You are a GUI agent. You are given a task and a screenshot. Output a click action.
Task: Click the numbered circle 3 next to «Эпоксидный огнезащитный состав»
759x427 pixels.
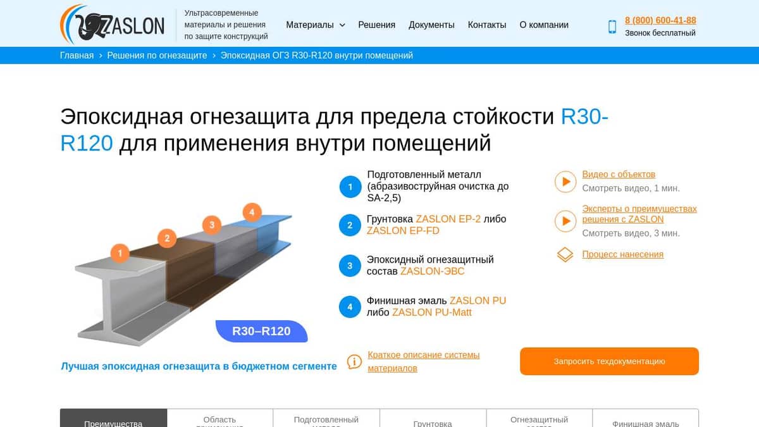pyautogui.click(x=350, y=266)
